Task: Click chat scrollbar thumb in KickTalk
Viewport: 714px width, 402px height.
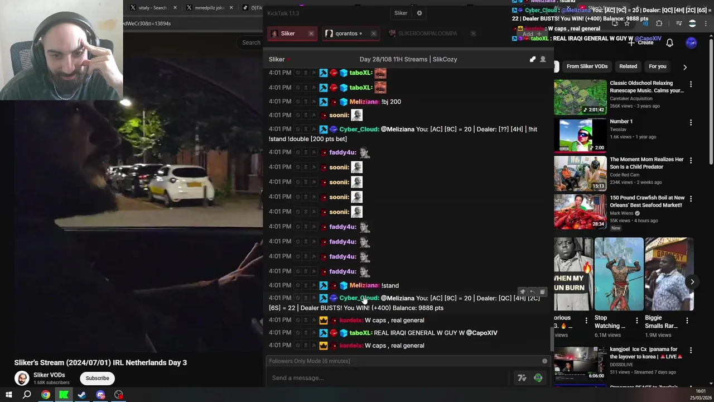Action: 552,340
